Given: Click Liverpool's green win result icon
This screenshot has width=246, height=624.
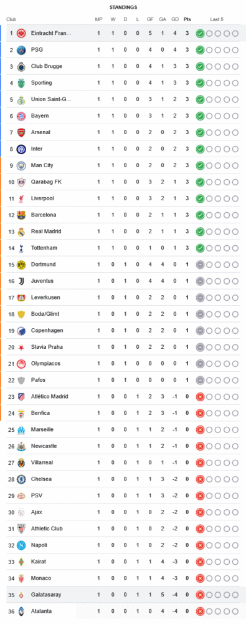Looking at the screenshot, I should pyautogui.click(x=200, y=198).
